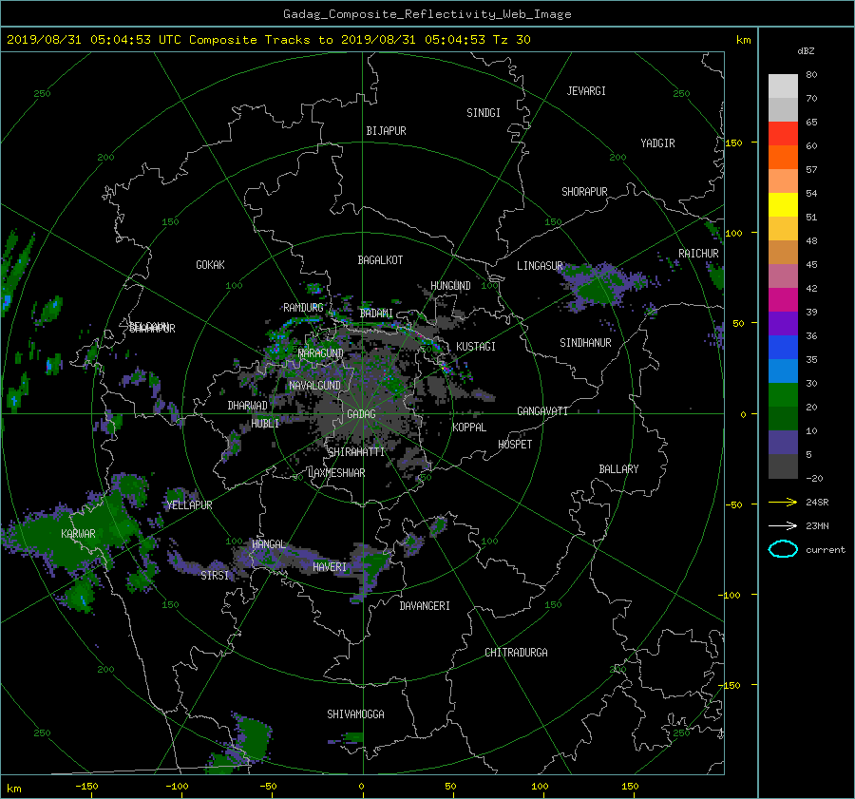The width and height of the screenshot is (855, 799).
Task: Click the YELLAPUR city label
Action: pyautogui.click(x=189, y=505)
